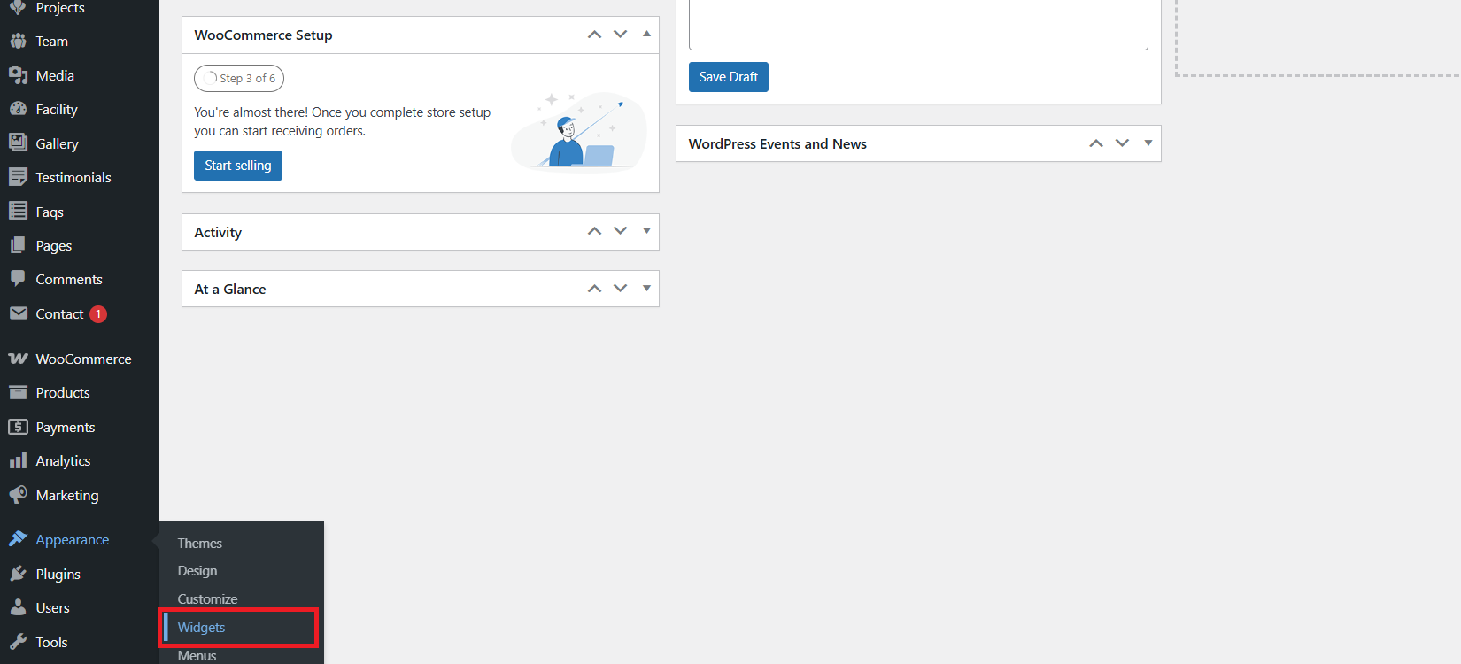
Task: Move At a Glance widget up
Action: tap(594, 288)
